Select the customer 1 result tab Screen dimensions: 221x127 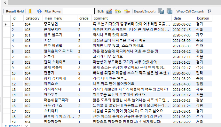pyautogui.click(x=14, y=126)
